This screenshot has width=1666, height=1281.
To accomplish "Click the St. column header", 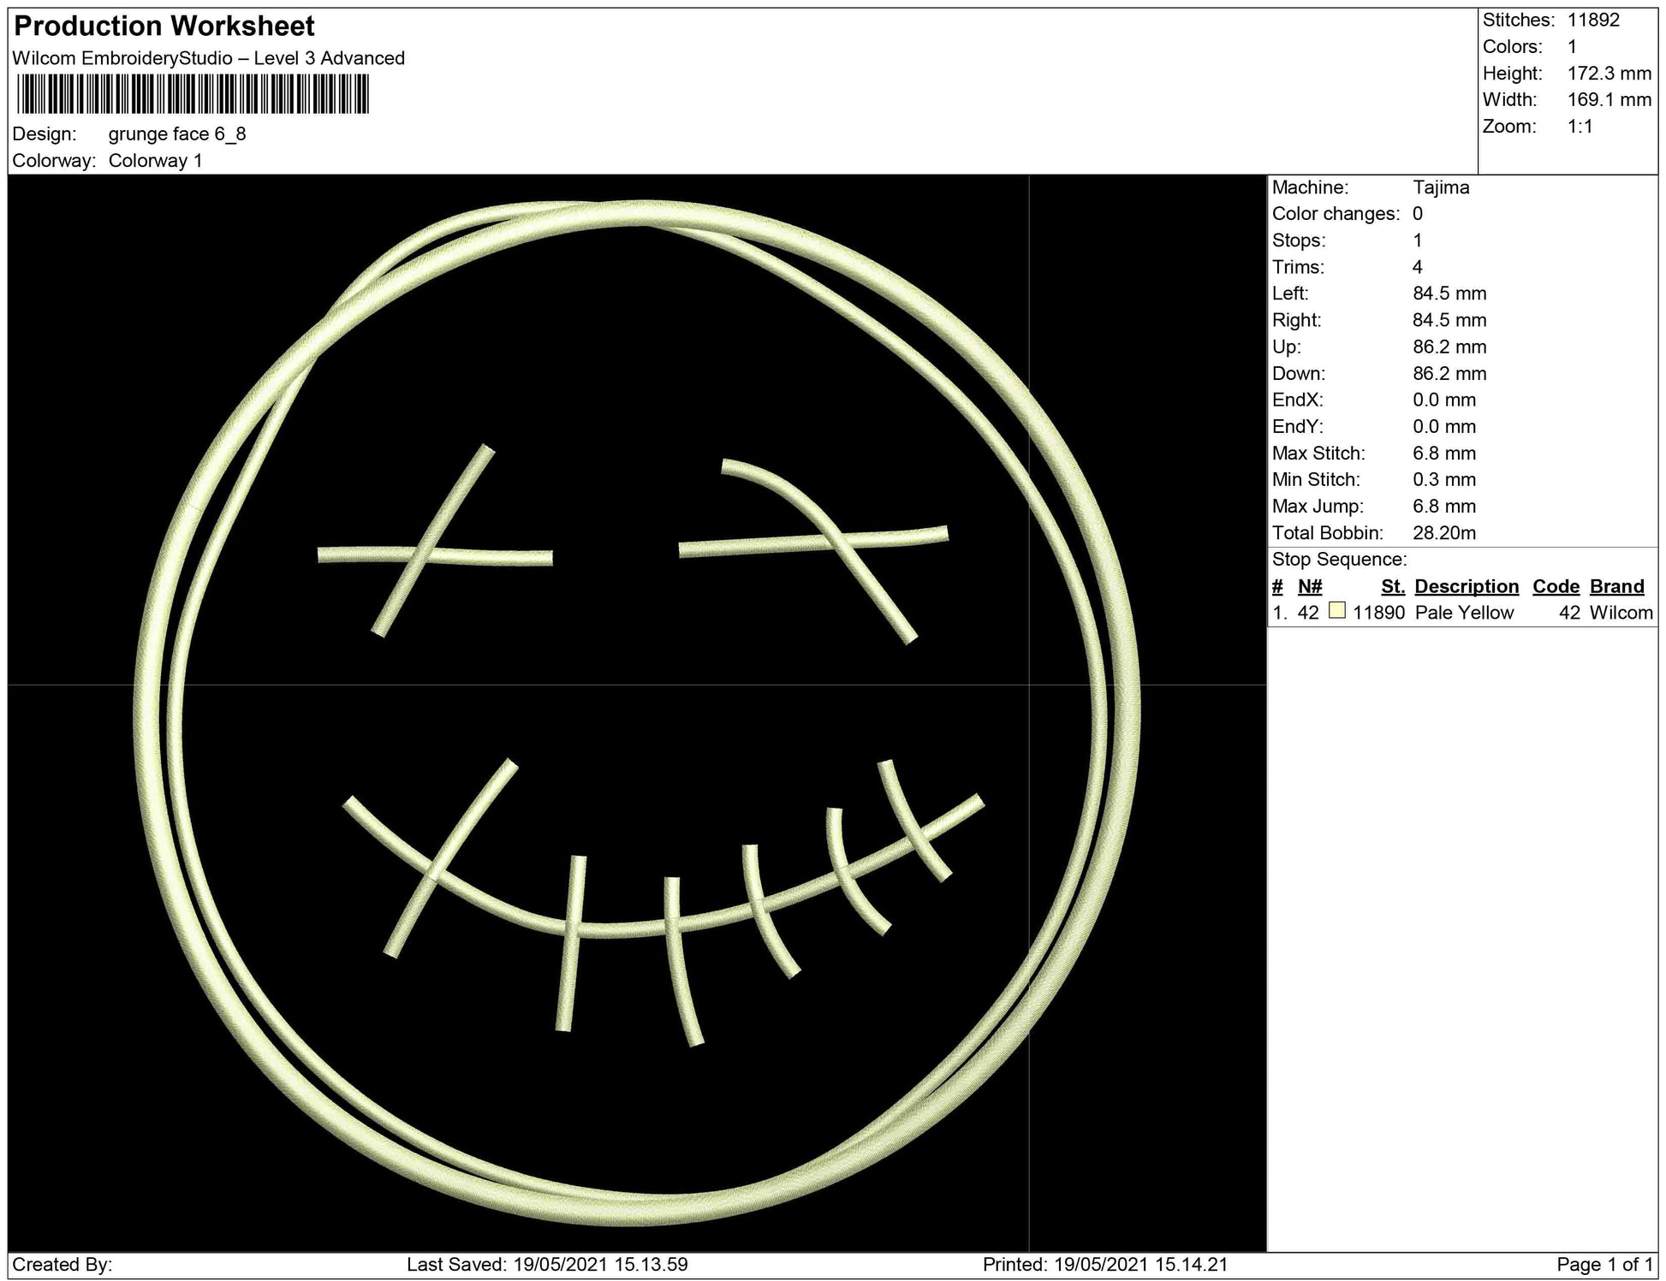I will coord(1392,586).
